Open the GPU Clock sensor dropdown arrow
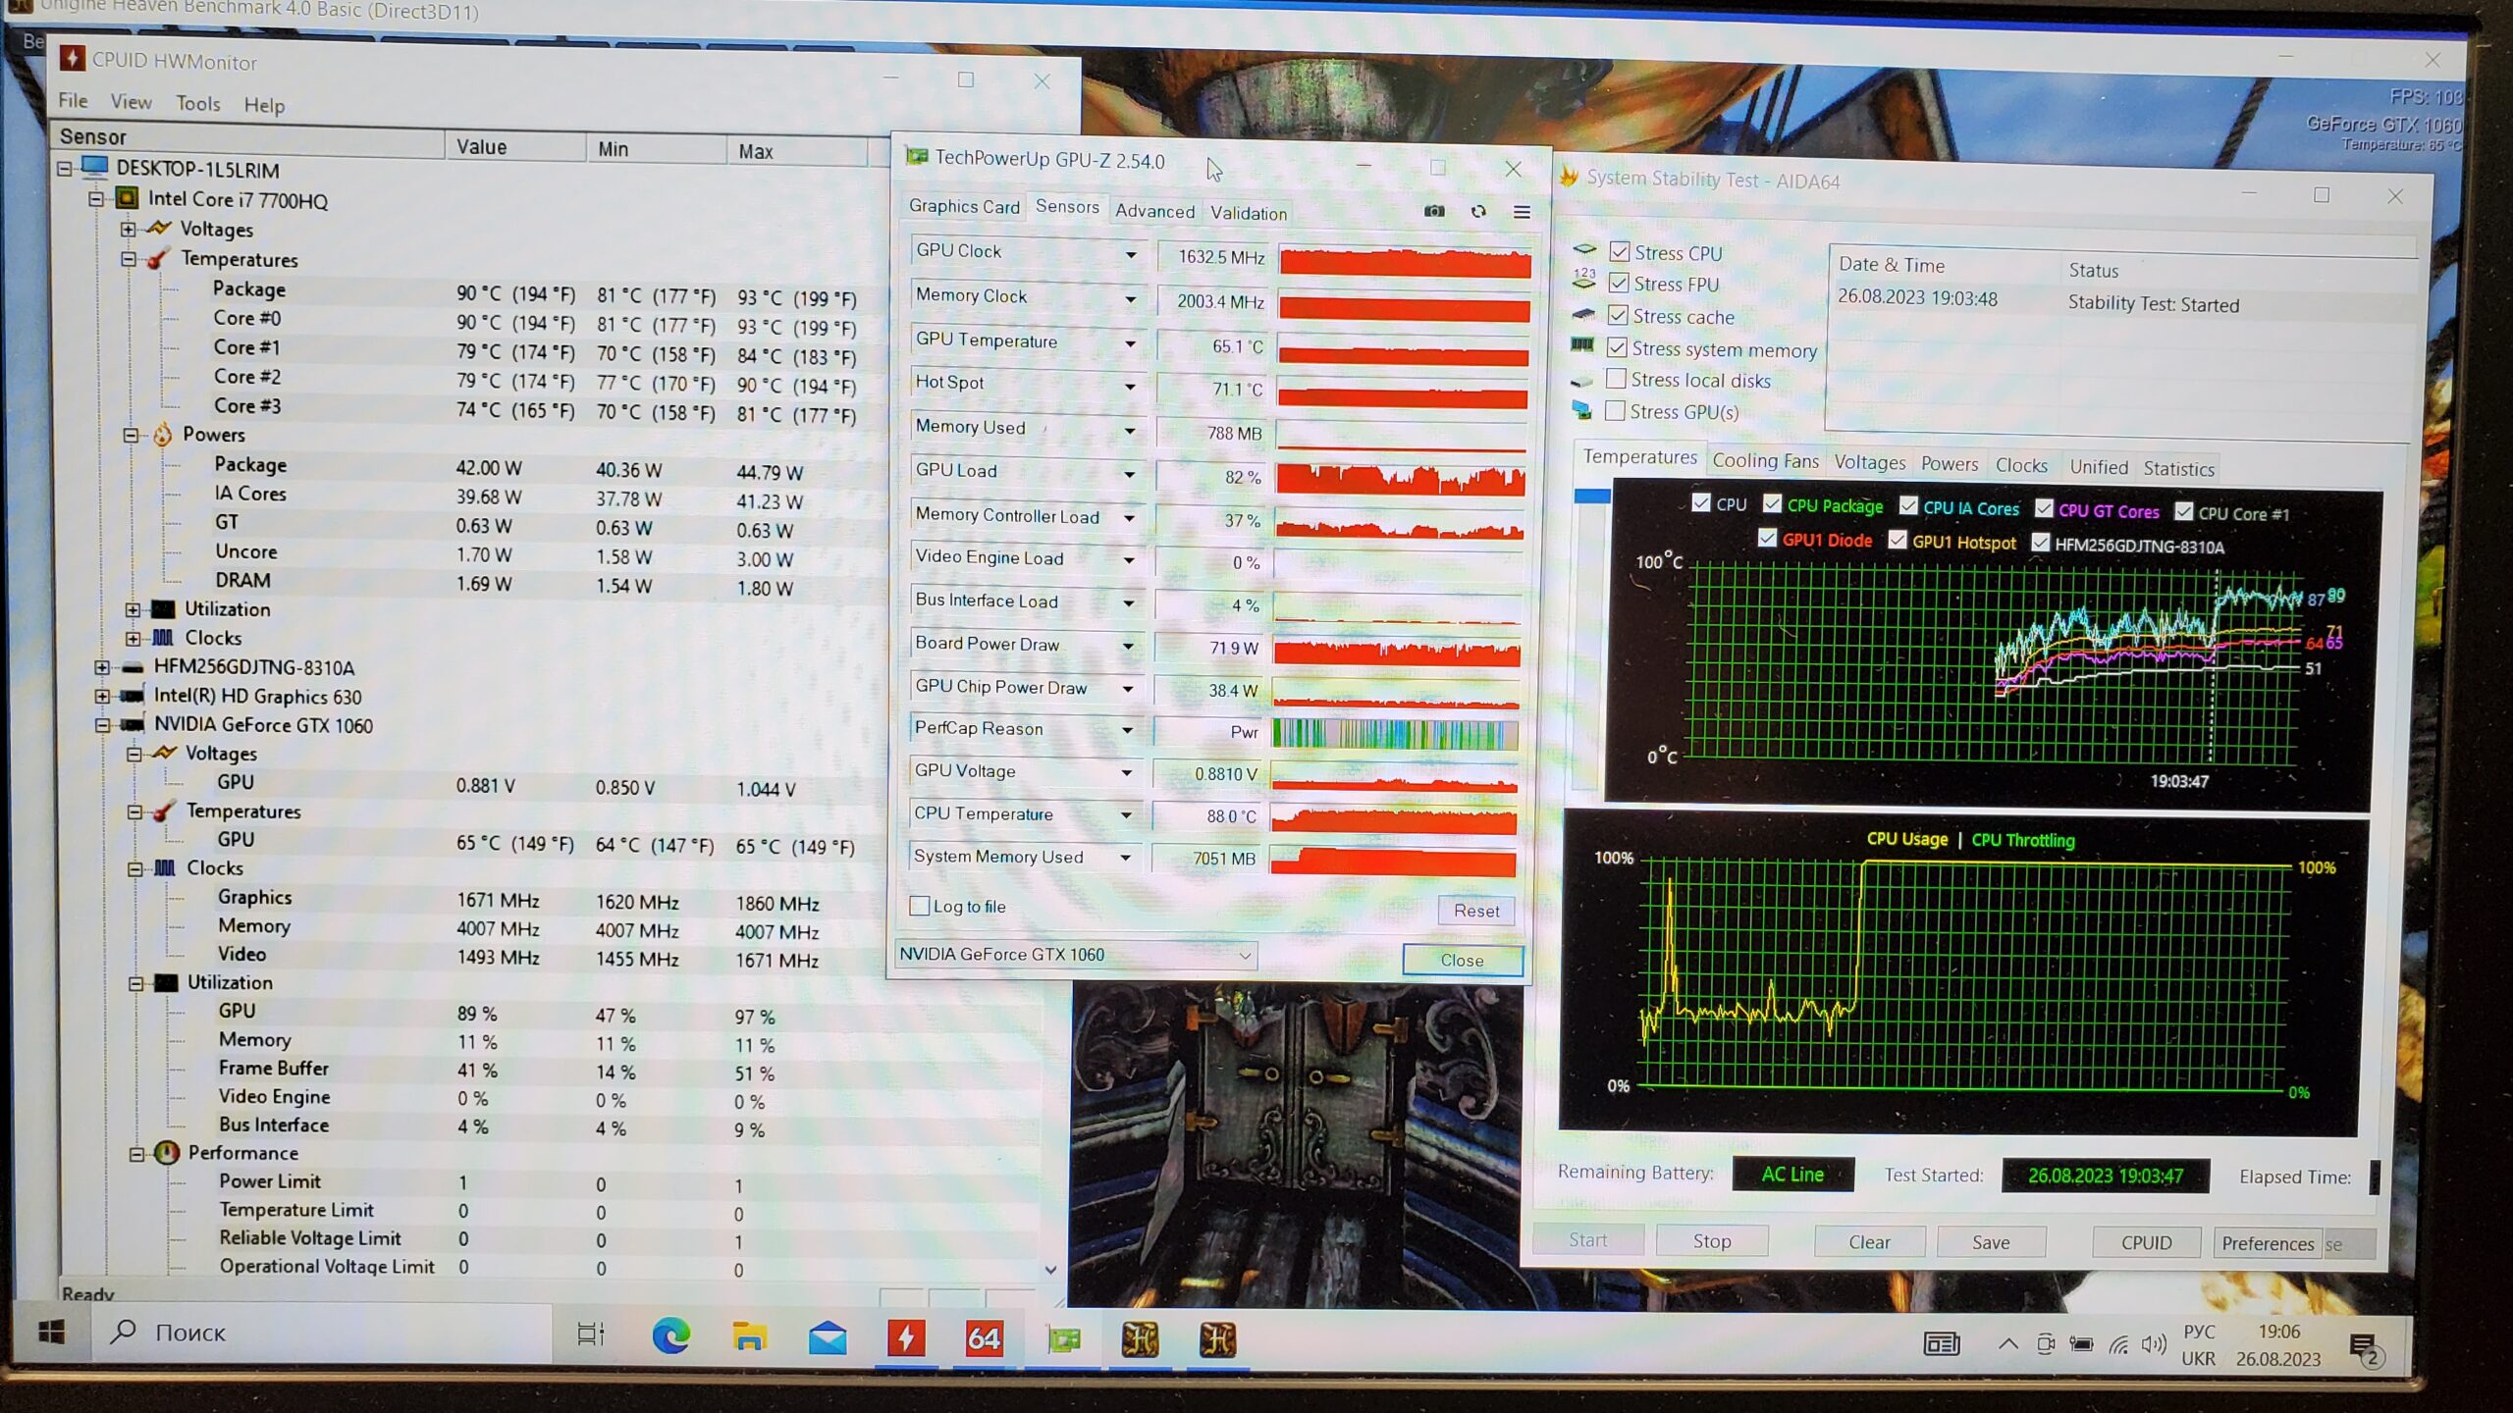The image size is (2513, 1413). (1131, 254)
